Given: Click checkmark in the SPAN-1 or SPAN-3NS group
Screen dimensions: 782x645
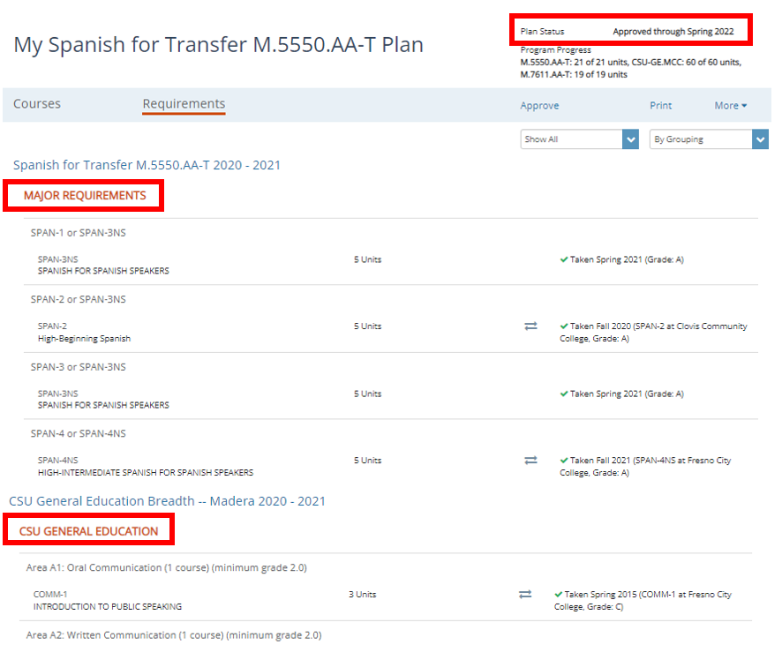Looking at the screenshot, I should coord(564,260).
